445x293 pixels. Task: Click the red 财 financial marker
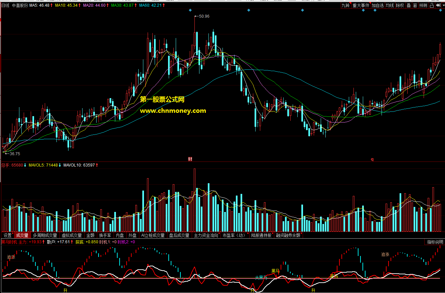190,159
